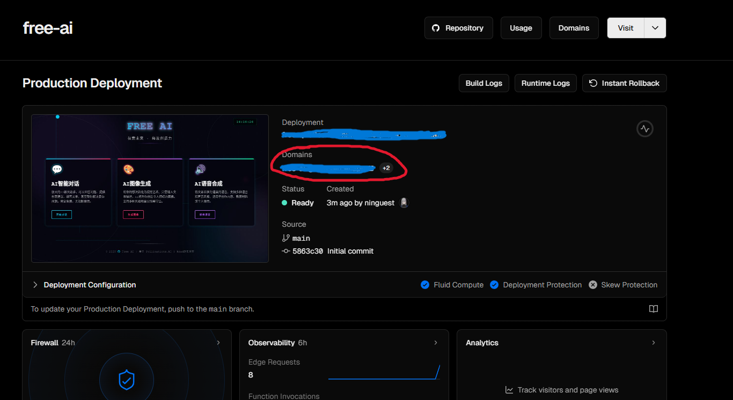Click the Observability card title

click(x=272, y=343)
